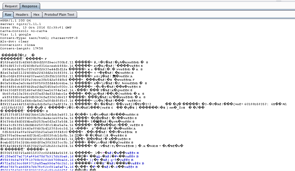The width and height of the screenshot is (295, 171).
Task: Click the Alt-Svc: clear header line
Action: 15,42
